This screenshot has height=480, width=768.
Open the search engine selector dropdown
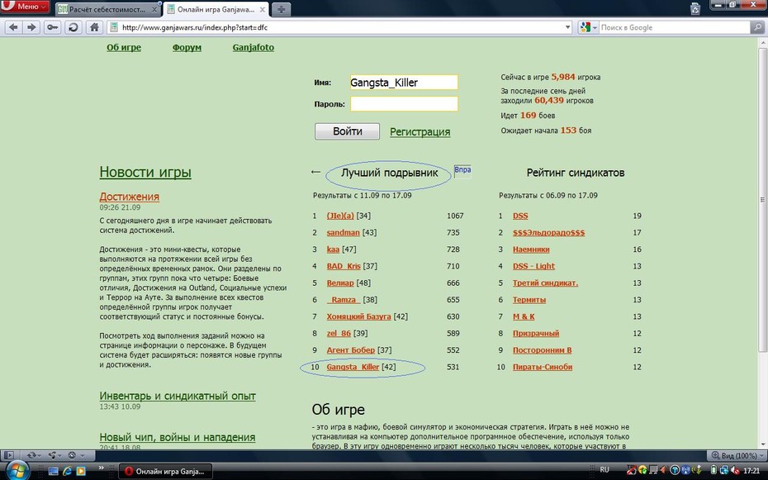click(588, 27)
